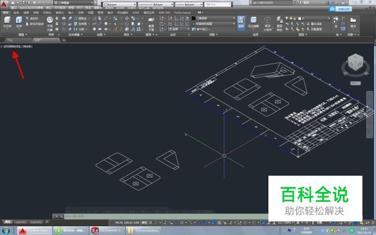Open the BIM 360 ribbon tab

(x=165, y=13)
